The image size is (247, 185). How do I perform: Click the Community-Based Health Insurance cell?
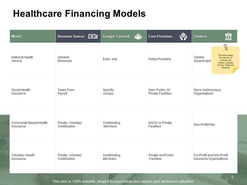pyautogui.click(x=30, y=125)
